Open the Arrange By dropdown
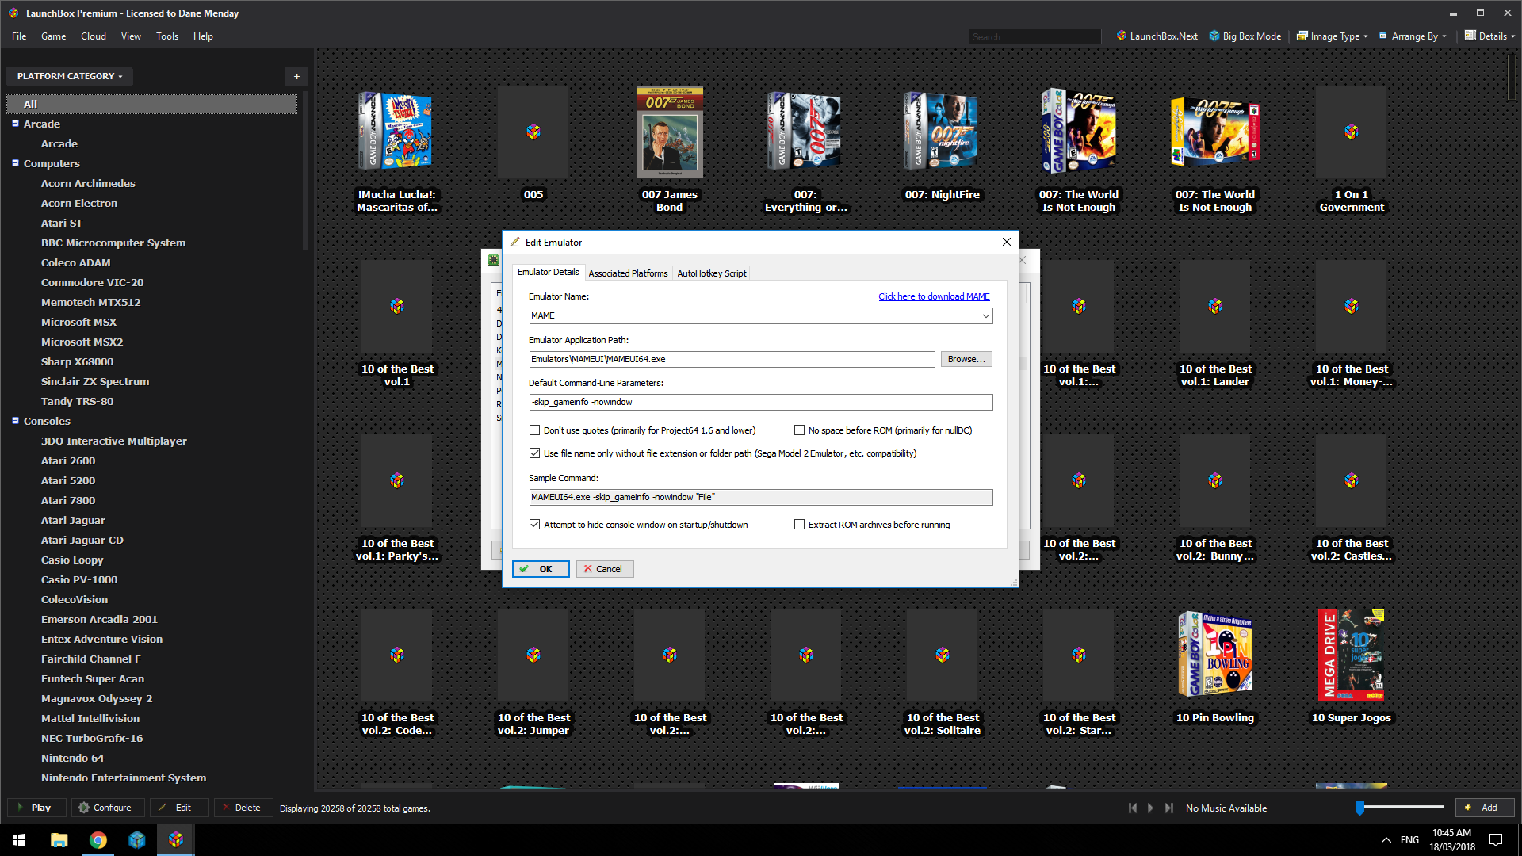The image size is (1522, 856). (x=1413, y=36)
